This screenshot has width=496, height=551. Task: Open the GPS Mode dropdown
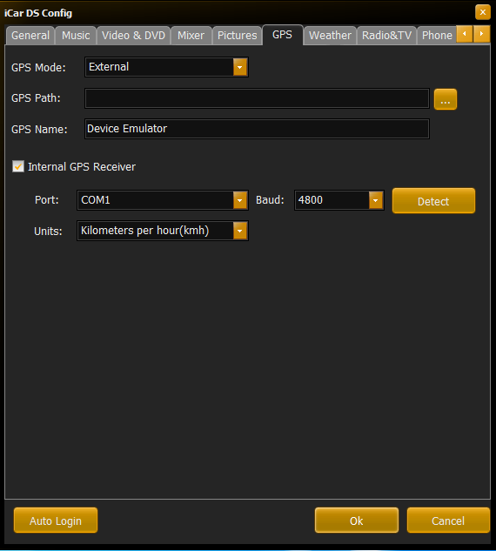[240, 67]
